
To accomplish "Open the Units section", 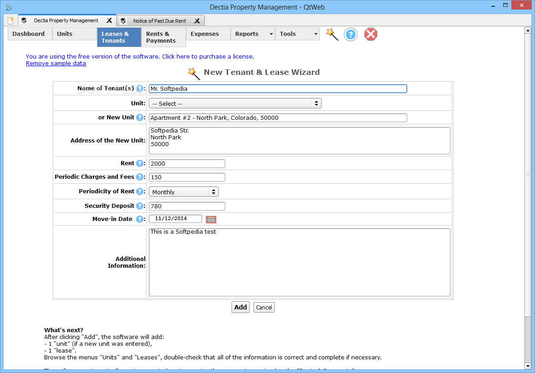I will 75,34.
